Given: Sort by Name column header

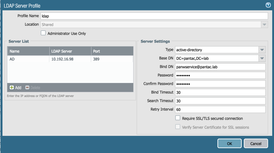Looking at the screenshot, I should (28, 51).
